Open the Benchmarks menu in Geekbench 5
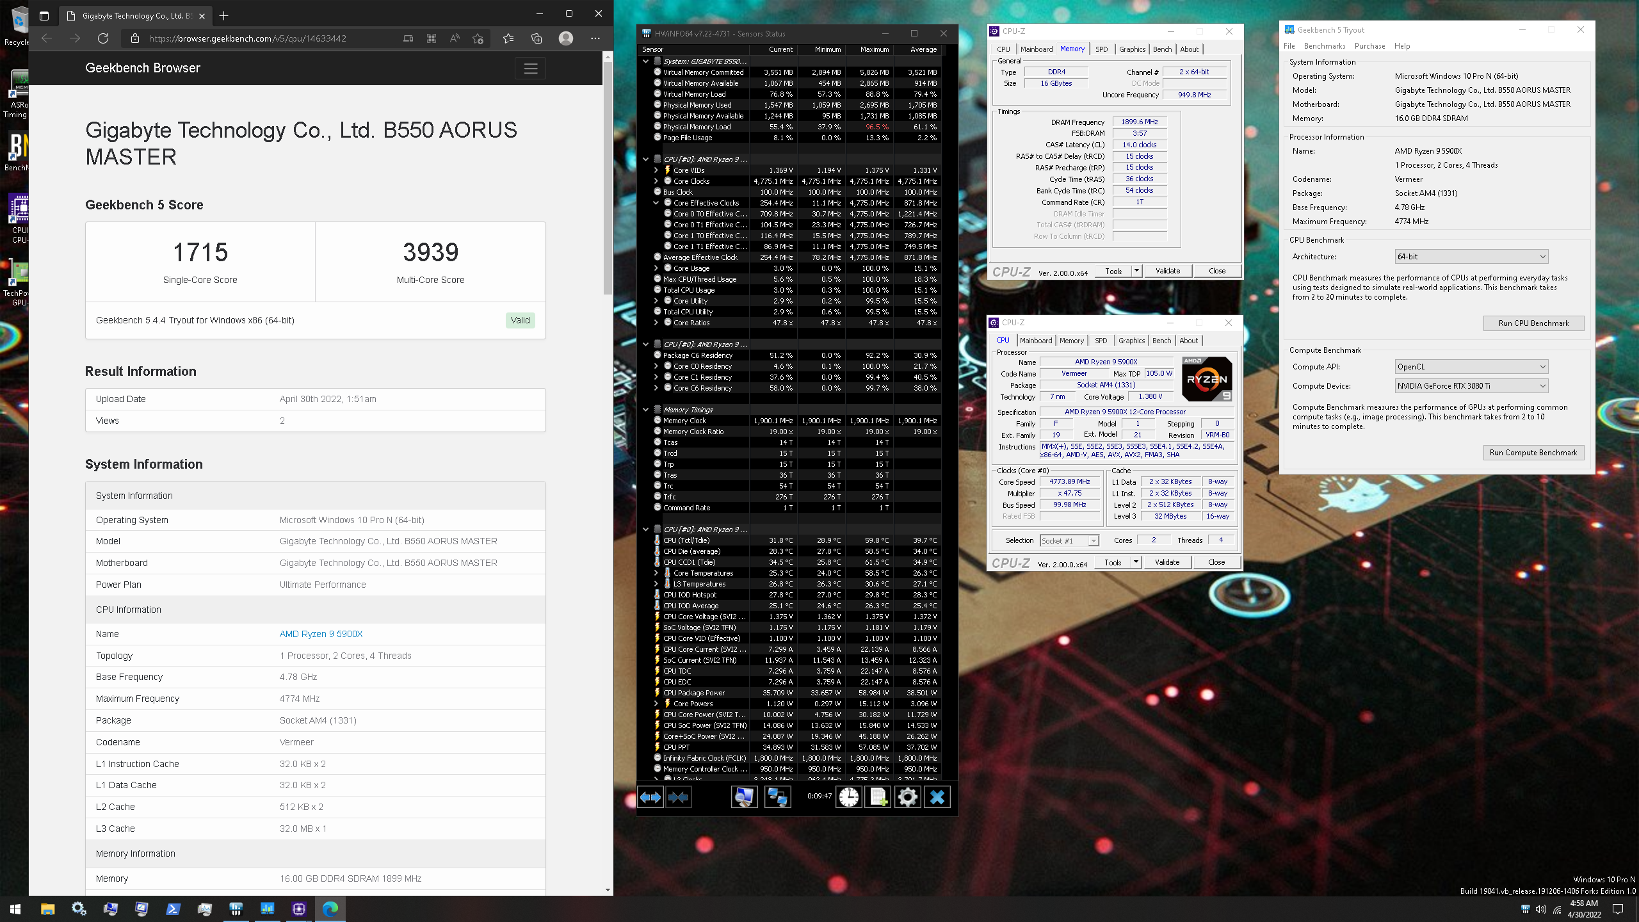Screen dimensions: 1639x922 pos(1325,46)
